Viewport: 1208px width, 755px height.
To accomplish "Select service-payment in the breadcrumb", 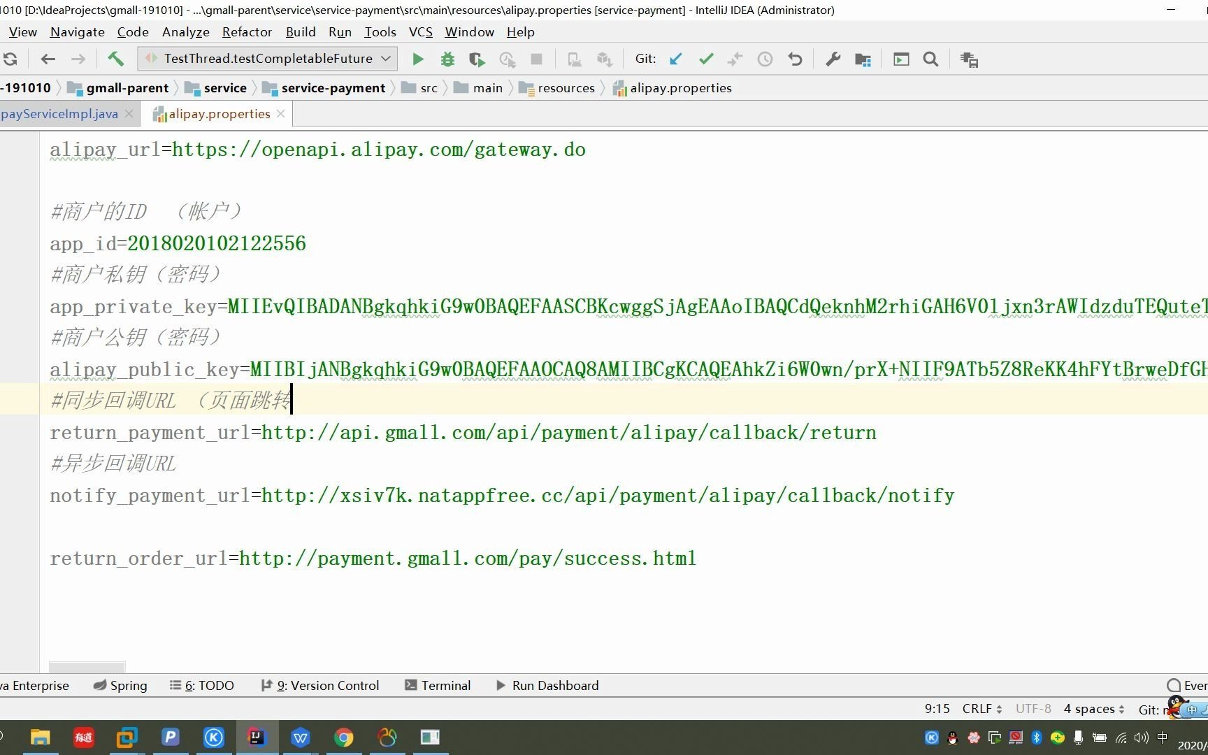I will [324, 88].
